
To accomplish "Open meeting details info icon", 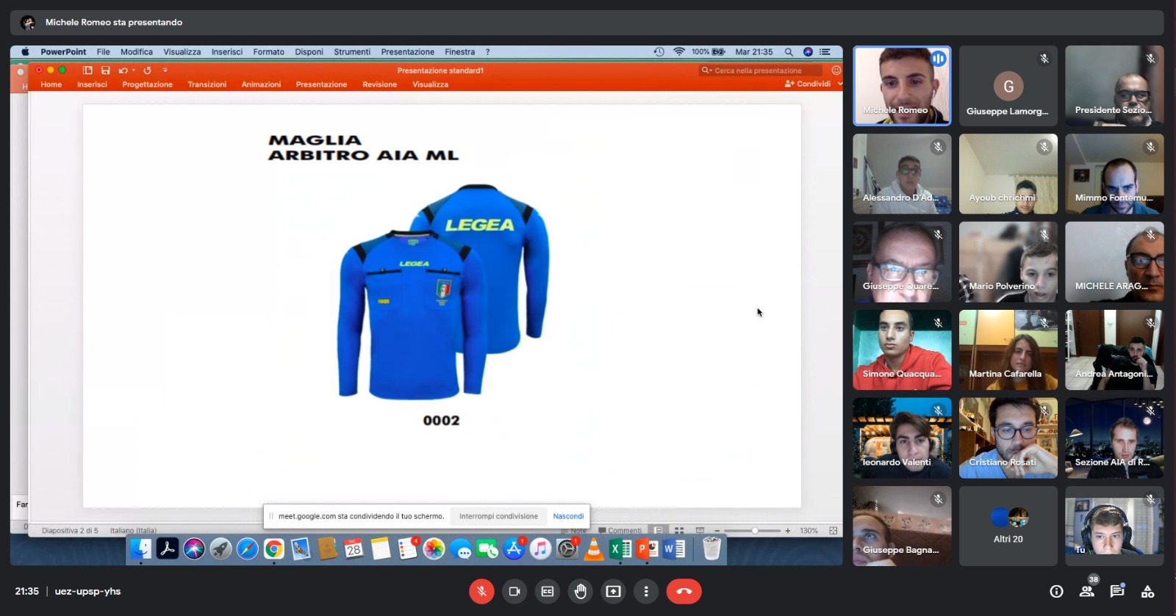I will tap(1056, 591).
